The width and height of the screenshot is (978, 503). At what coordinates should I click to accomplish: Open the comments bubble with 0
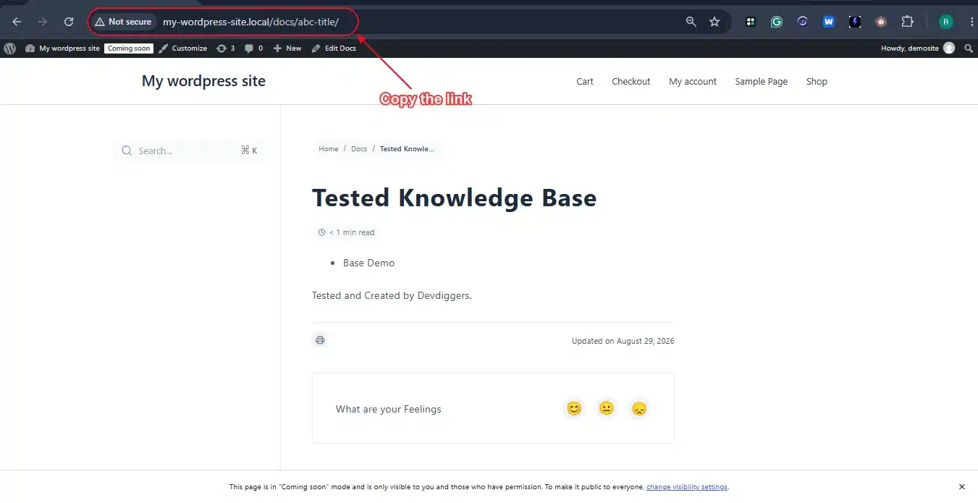(253, 48)
